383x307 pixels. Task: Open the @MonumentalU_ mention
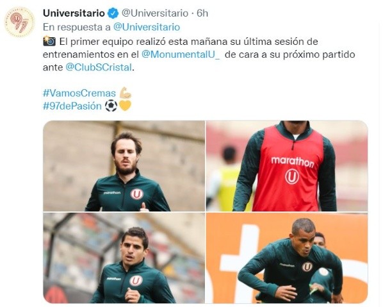point(181,54)
